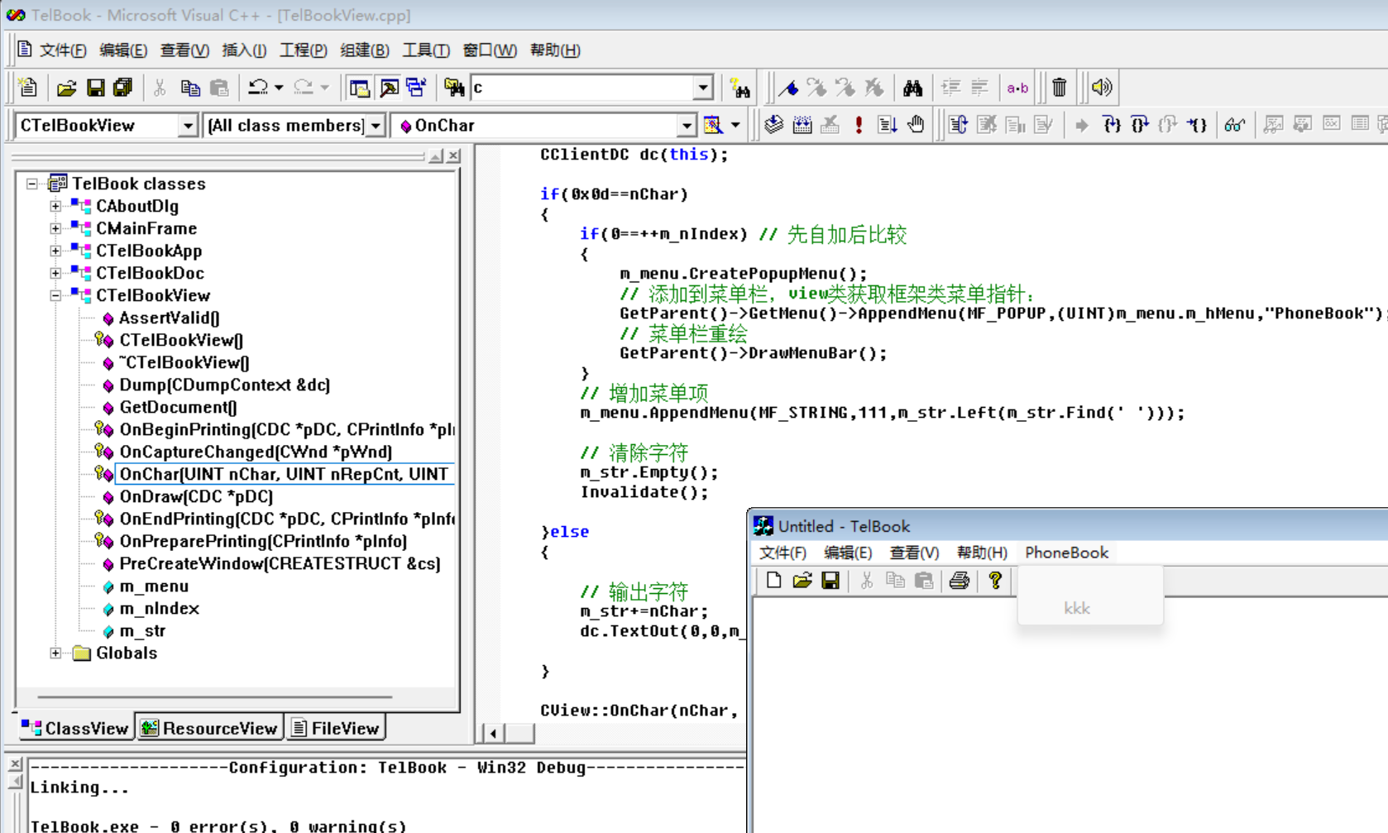1388x833 pixels.
Task: Click the editor horizontal scroll left arrow
Action: pyautogui.click(x=493, y=733)
